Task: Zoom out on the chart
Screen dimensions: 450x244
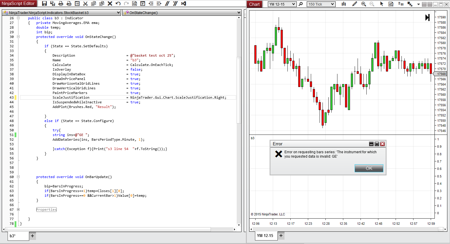Action: point(372,4)
